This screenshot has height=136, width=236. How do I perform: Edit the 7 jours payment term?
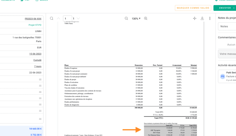pos(38,66)
